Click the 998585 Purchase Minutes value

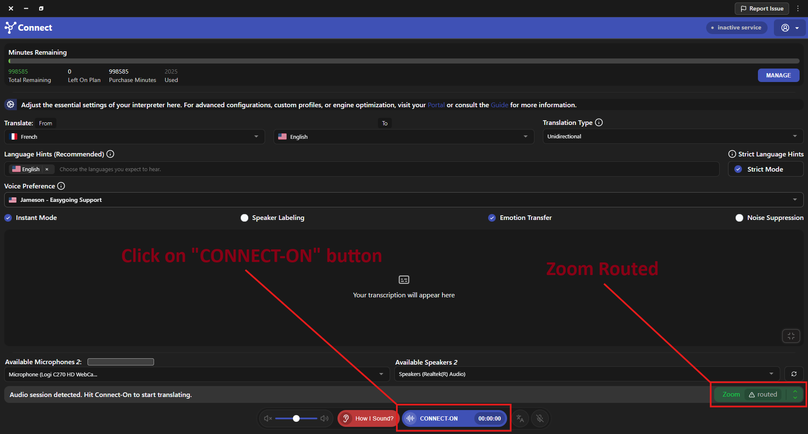click(x=119, y=71)
